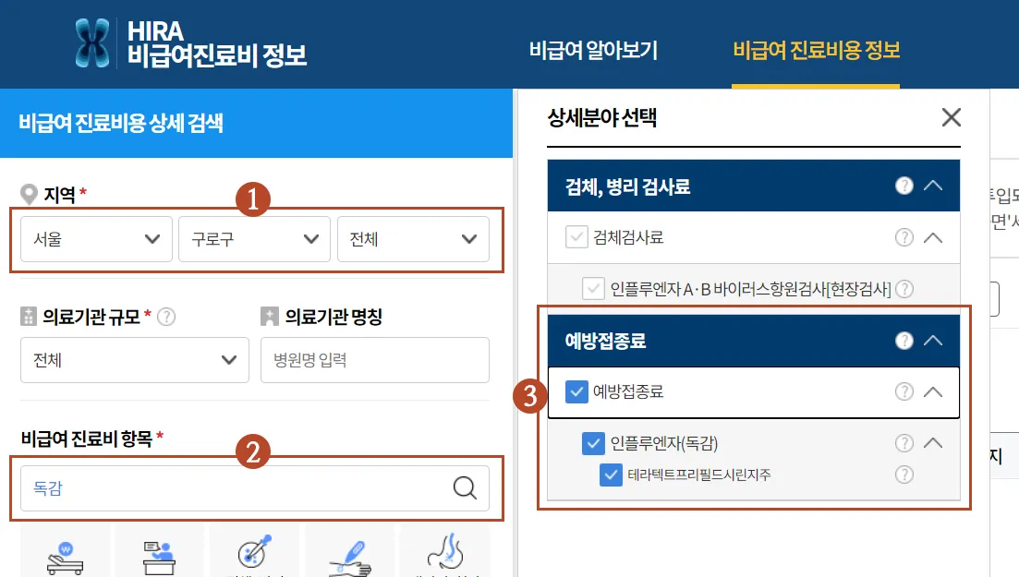Click the search magnifier in the 독감 field
This screenshot has height=577, width=1019.
[x=464, y=487]
